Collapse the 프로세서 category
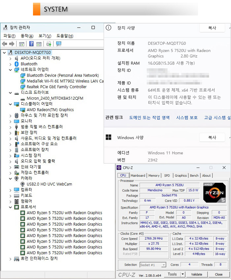 pos(10,207)
